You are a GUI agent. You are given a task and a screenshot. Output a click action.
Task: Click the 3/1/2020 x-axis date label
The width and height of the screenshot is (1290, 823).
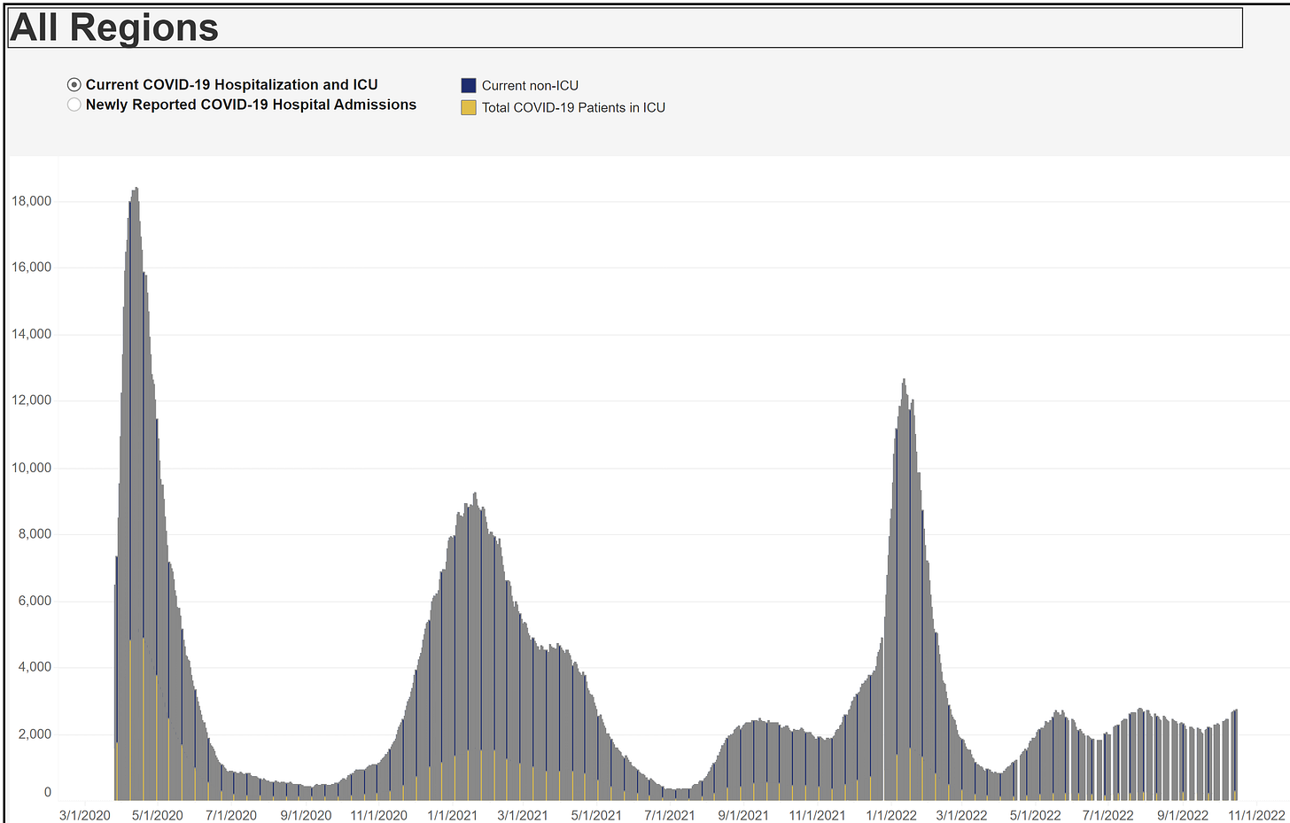click(85, 815)
